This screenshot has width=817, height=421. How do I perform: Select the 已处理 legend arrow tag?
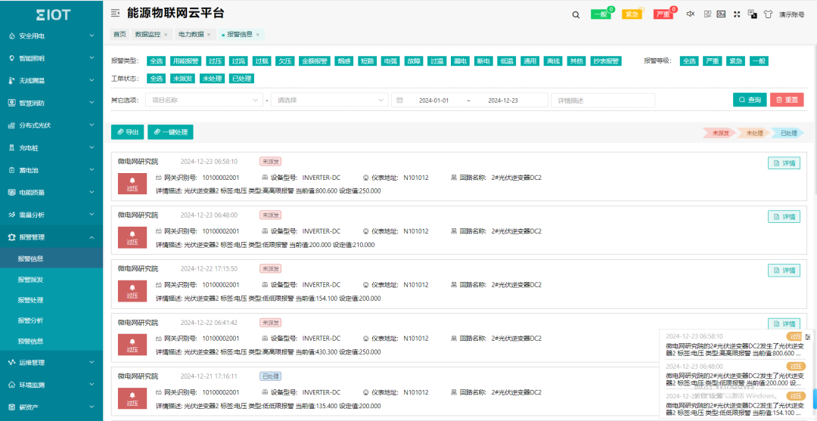tap(787, 133)
